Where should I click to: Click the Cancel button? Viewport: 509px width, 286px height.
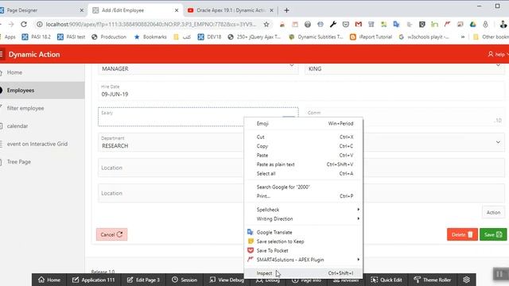click(x=111, y=234)
